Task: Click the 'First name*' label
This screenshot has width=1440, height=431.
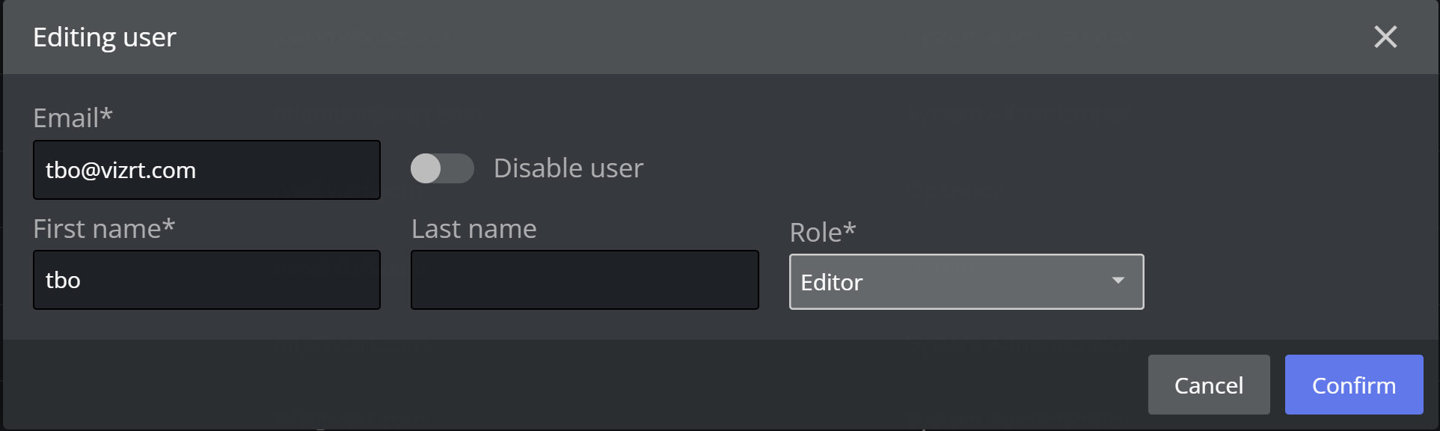Action: 103,228
